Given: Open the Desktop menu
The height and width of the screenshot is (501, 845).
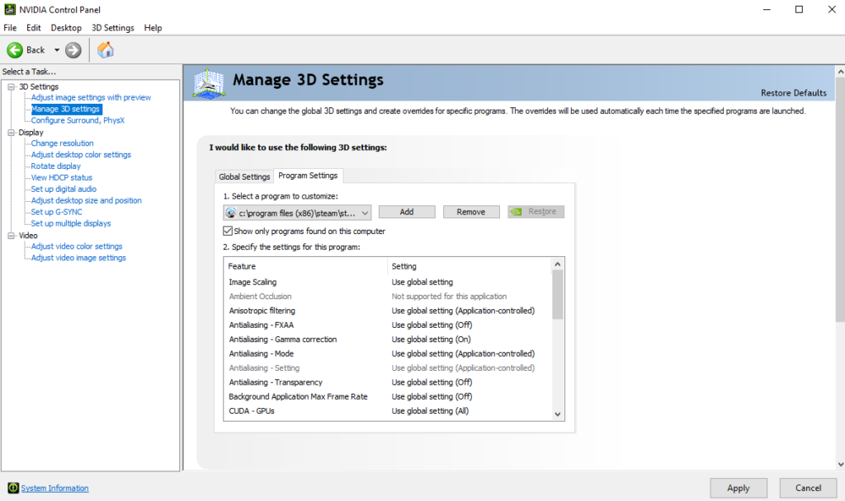Looking at the screenshot, I should click(66, 27).
